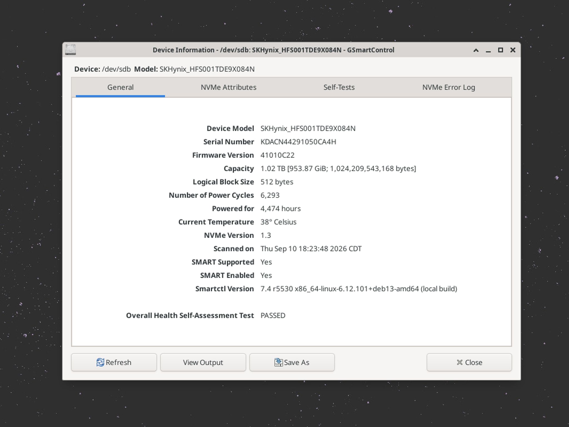
Task: Select serial number KDACN44291050CA4H
Action: [298, 142]
